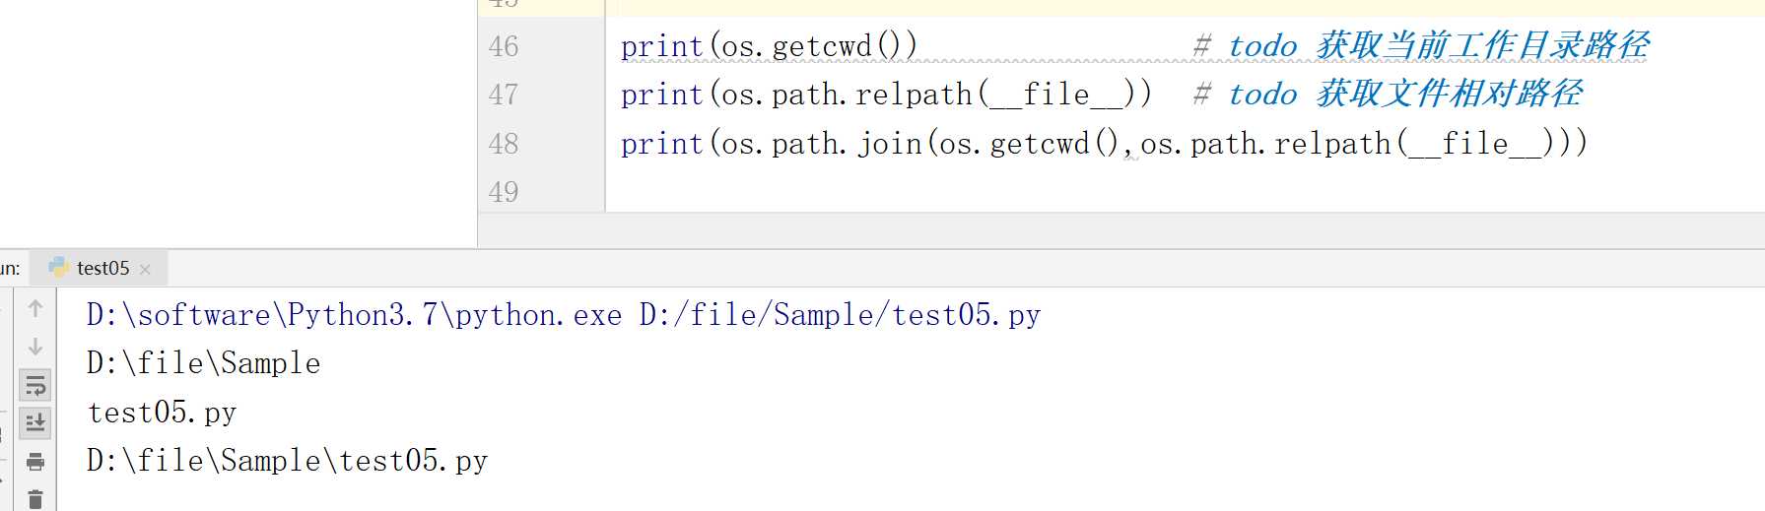Click the Down the Stack Trace arrow
The height and width of the screenshot is (511, 1765).
[35, 347]
